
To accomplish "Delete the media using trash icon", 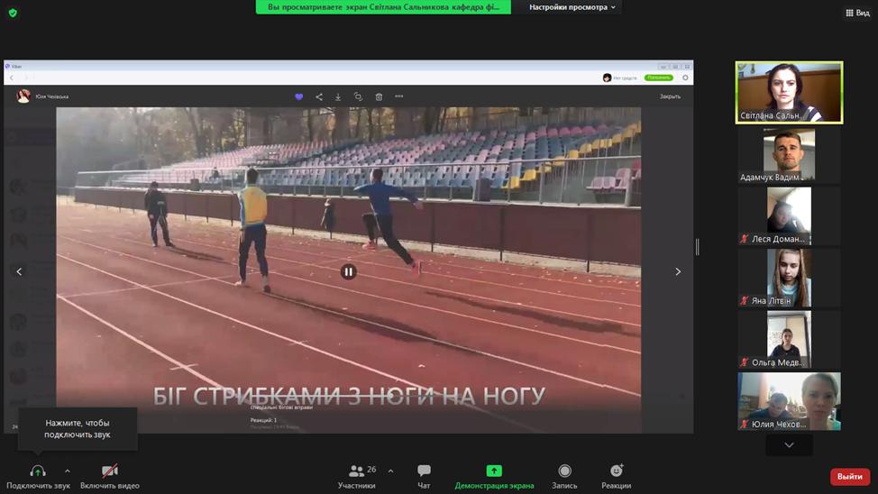I will click(379, 96).
